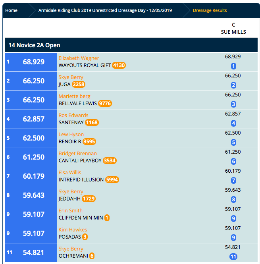Click judge score 54.821 in Sue Mills column
Image resolution: width=260 pixels, height=264 pixels.
click(233, 247)
